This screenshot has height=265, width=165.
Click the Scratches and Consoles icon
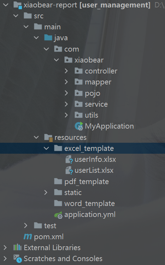pyautogui.click(x=18, y=259)
